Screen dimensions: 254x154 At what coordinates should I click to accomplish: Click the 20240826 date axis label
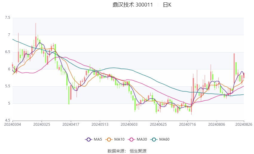tap(244, 125)
